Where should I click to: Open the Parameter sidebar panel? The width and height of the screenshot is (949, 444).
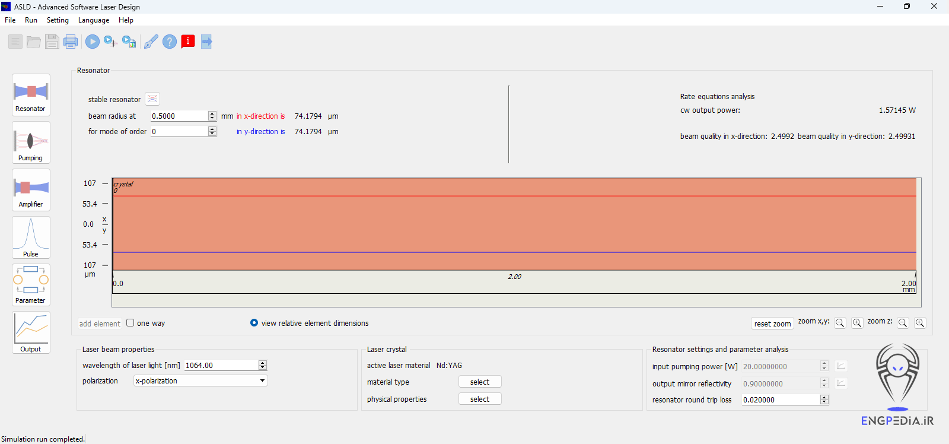31,285
